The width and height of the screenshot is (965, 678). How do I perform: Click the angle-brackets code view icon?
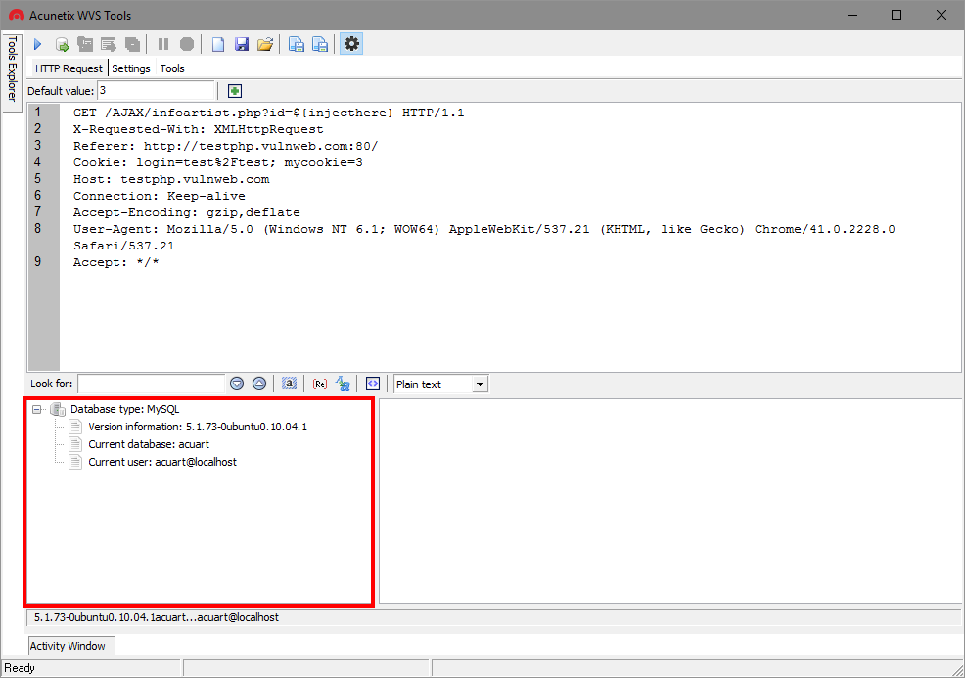373,384
